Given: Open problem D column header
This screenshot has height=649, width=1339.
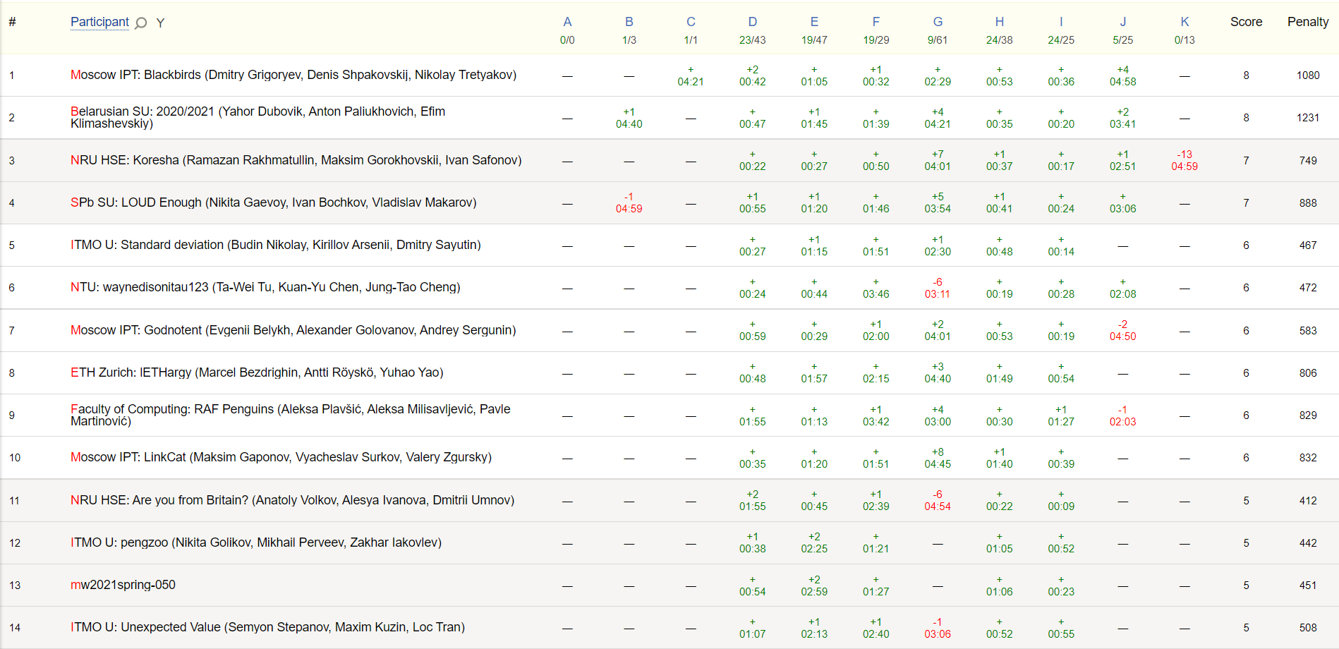Looking at the screenshot, I should point(752,22).
